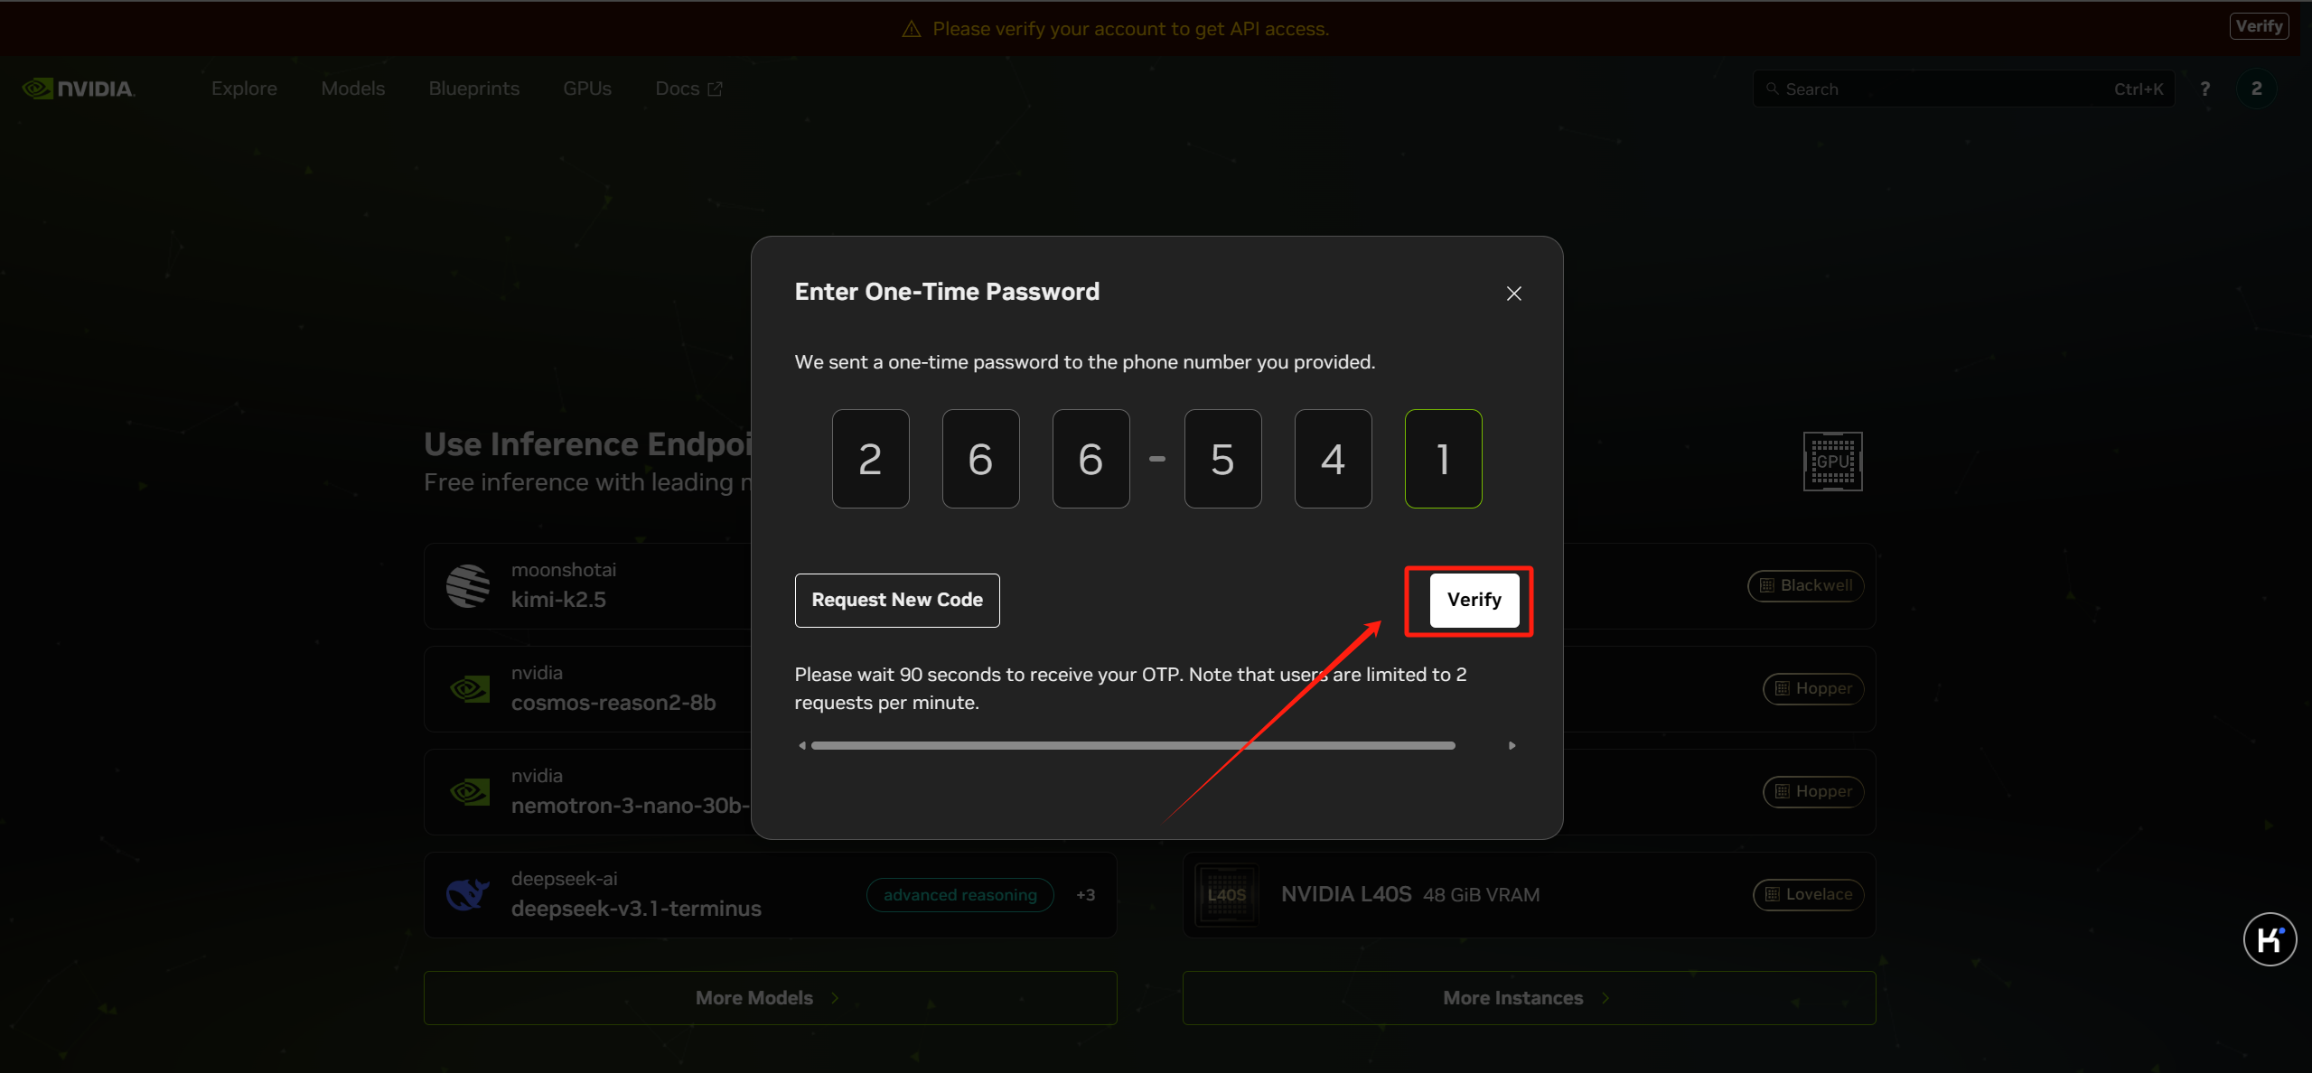Click the Search input field
Screen dimensions: 2312x1073
[1942, 89]
